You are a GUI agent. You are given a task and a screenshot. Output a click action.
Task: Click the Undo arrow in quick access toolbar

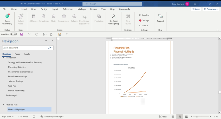[x=29, y=34]
